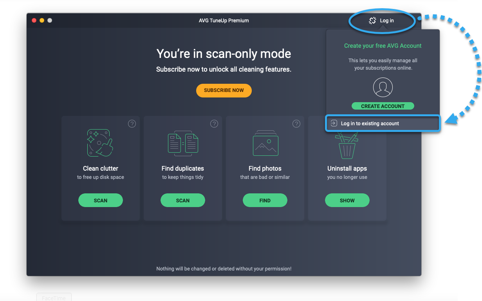
Task: Click 'Create your free AVG Account' heading
Action: click(x=383, y=46)
